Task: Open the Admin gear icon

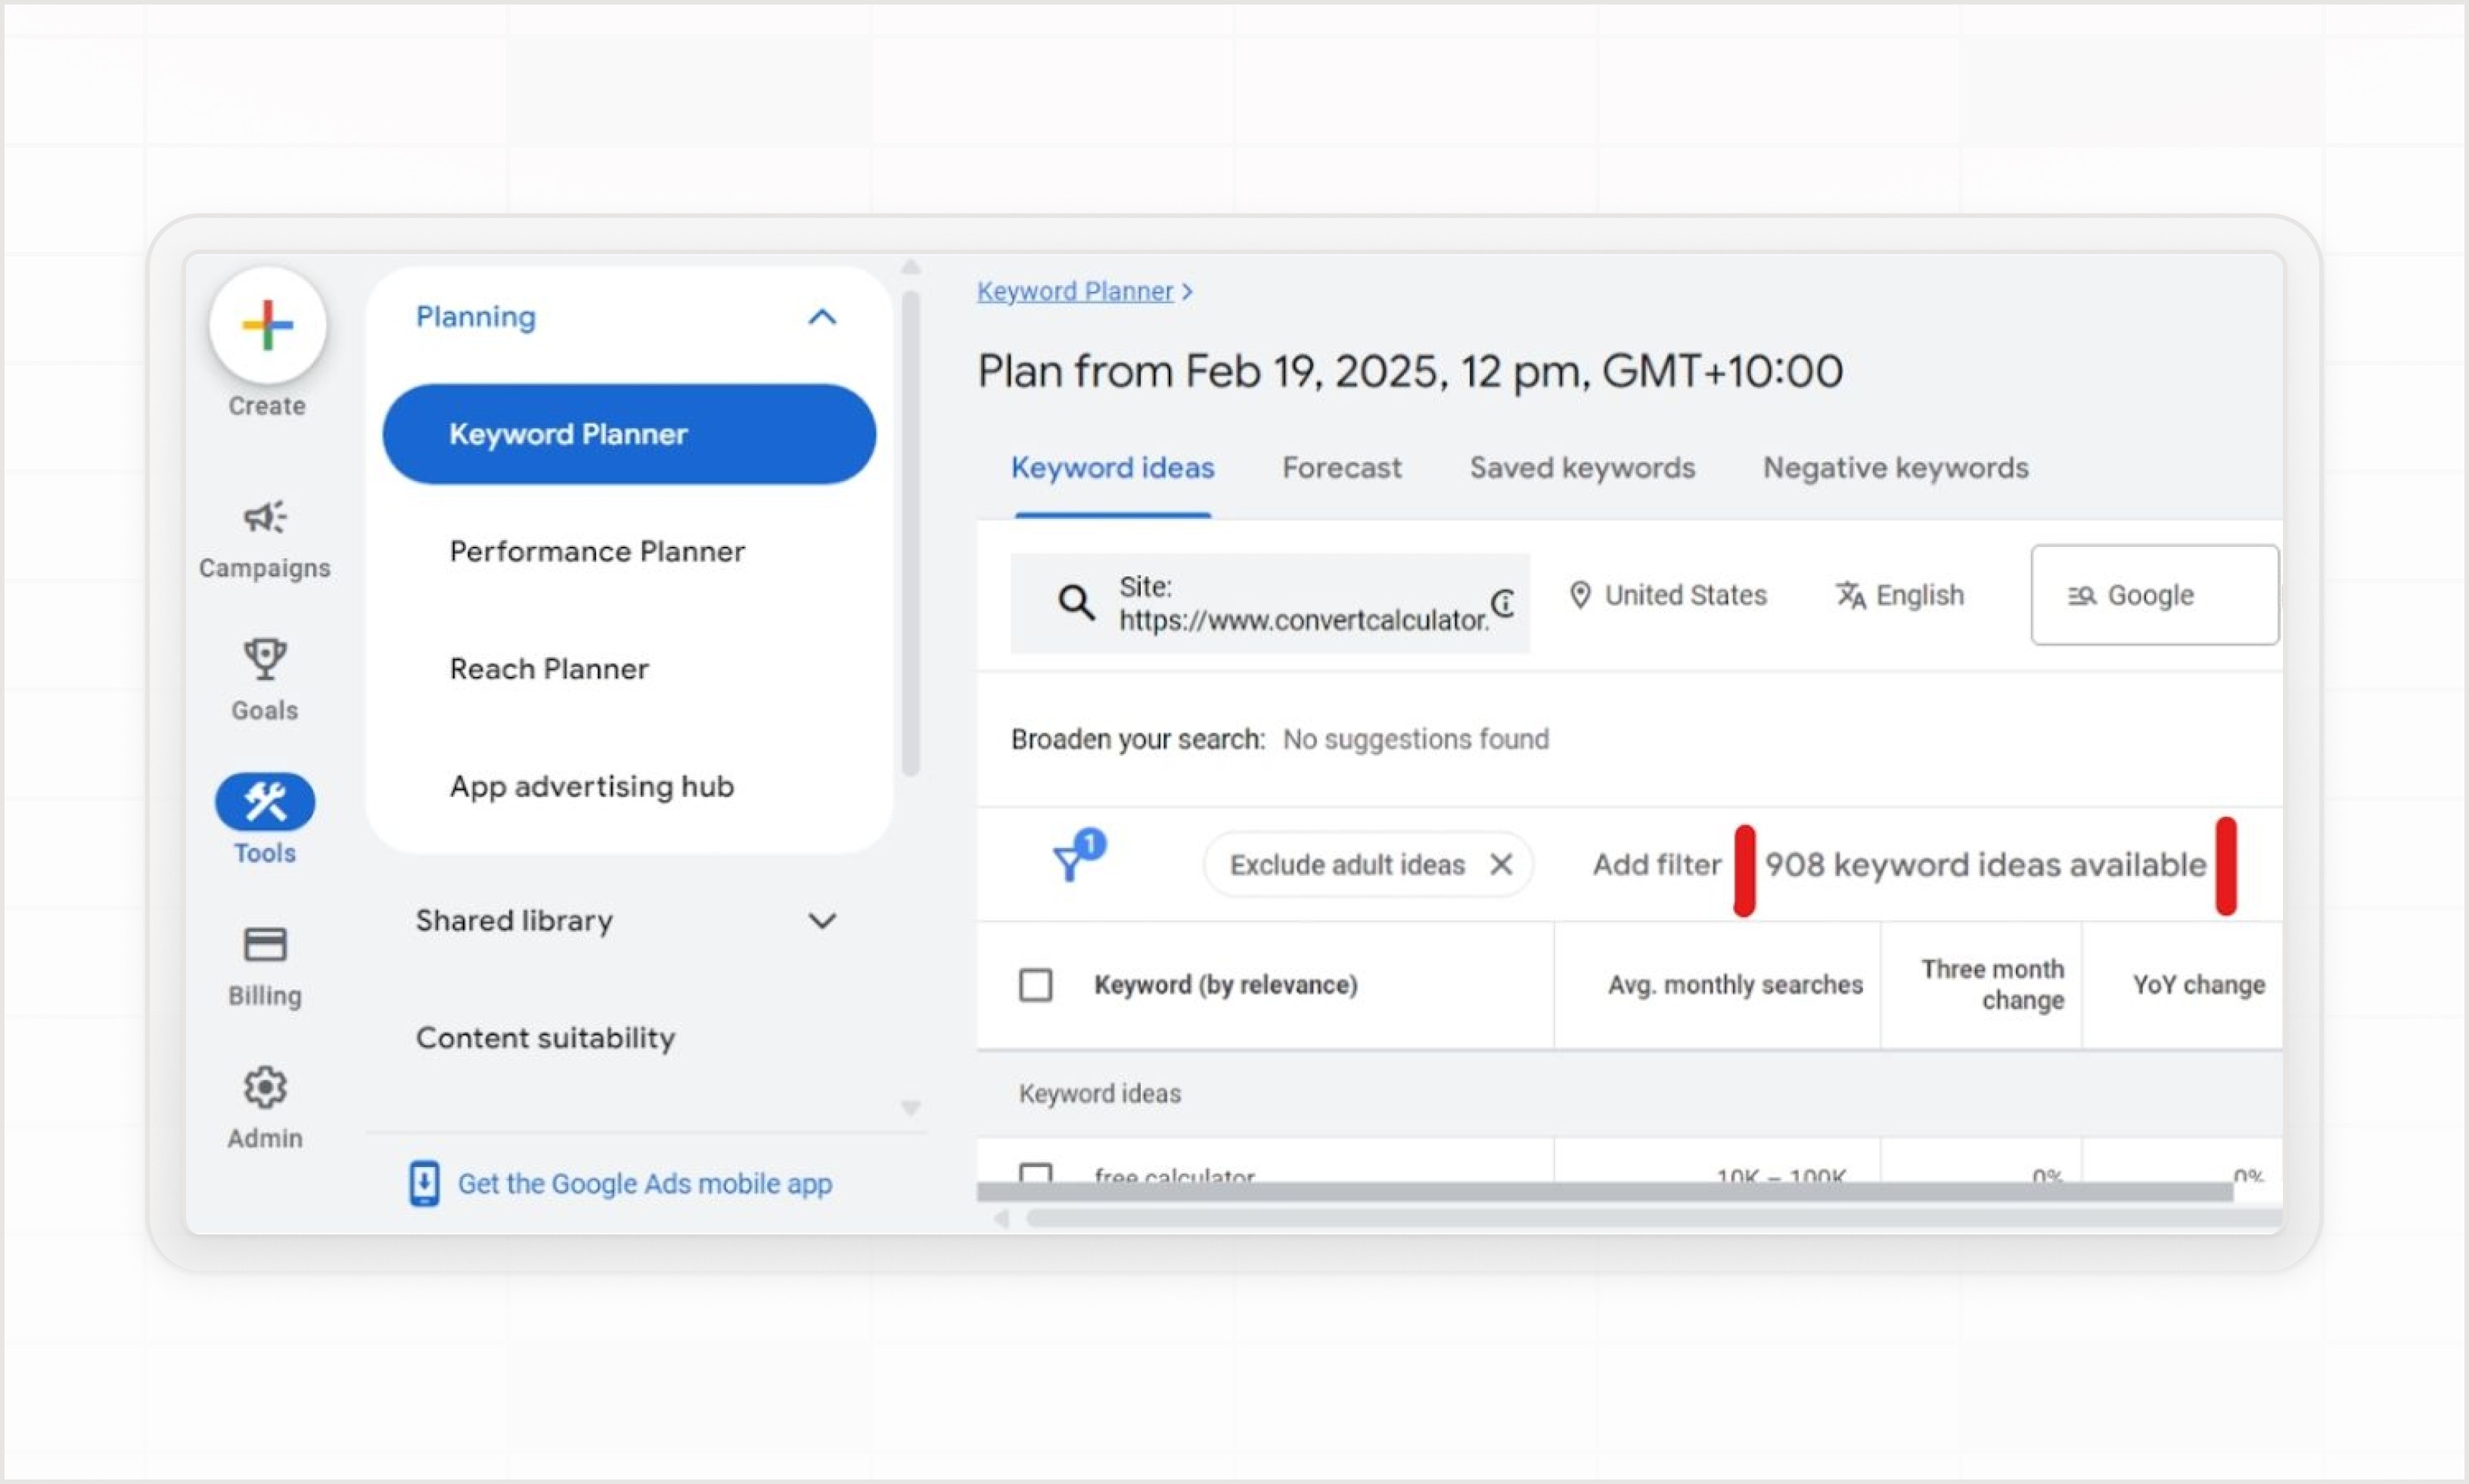Action: tap(265, 1088)
